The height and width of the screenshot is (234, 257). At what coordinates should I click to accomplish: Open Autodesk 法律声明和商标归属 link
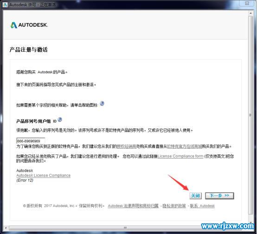coord(133,206)
